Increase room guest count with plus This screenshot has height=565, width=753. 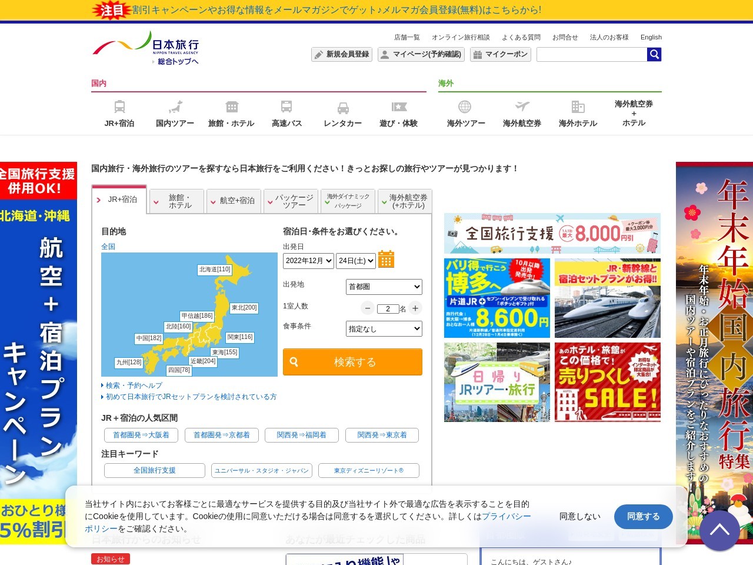click(415, 308)
